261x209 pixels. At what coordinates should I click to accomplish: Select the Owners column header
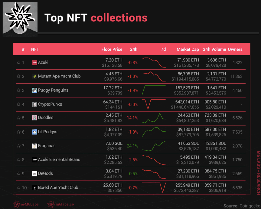(235, 49)
